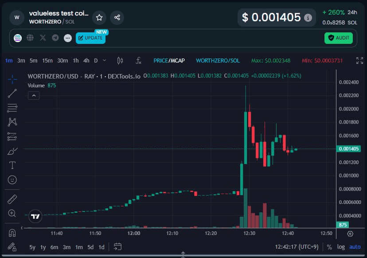Viewport: 367px width, 258px height.
Task: Toggle PRICE view in PRICE/MCAP switch
Action: tap(160, 61)
